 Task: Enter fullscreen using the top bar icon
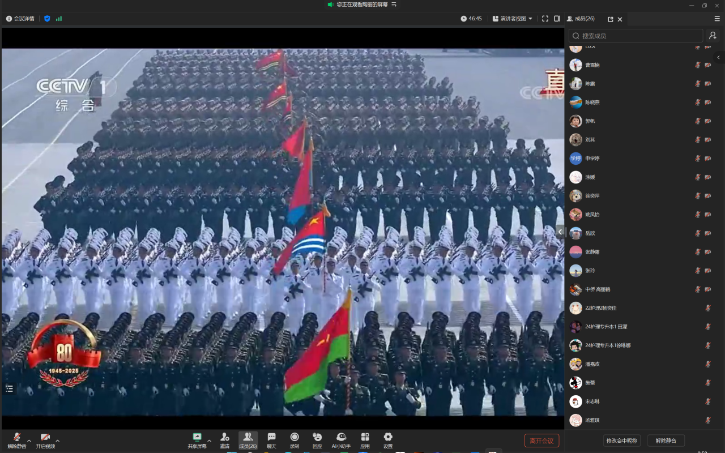coord(545,19)
